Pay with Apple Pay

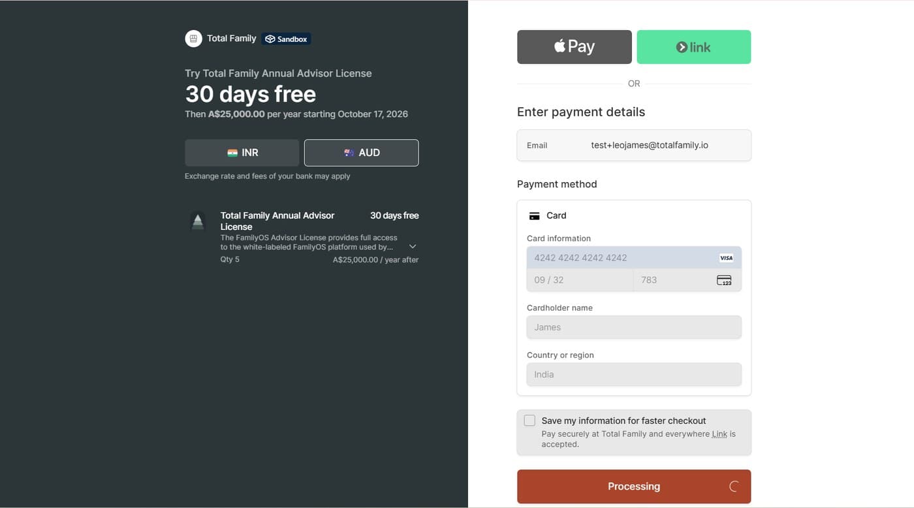click(575, 47)
